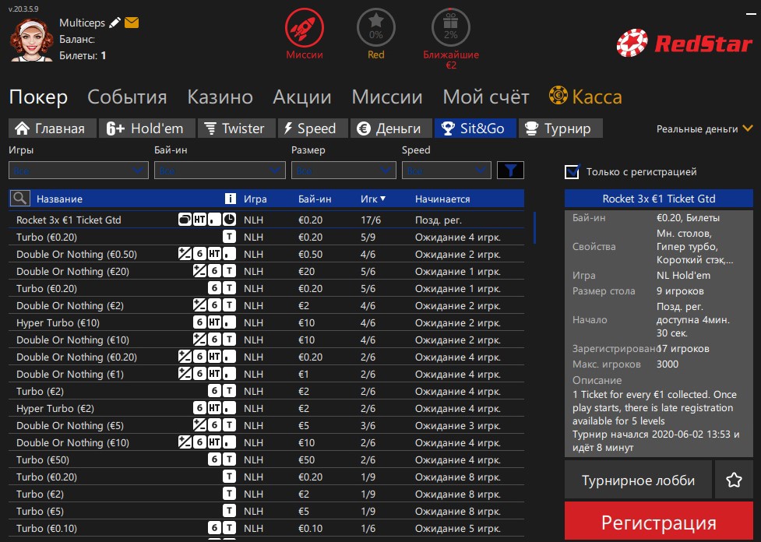761x542 pixels.
Task: Click the gift box bonus icon
Action: 451,29
